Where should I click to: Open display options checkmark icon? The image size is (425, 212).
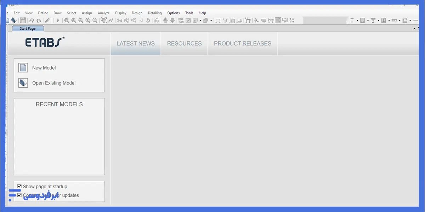(188, 20)
